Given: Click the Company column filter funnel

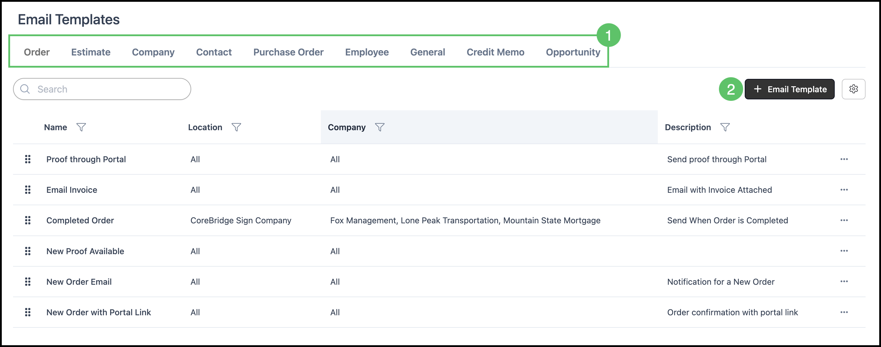Looking at the screenshot, I should 380,127.
